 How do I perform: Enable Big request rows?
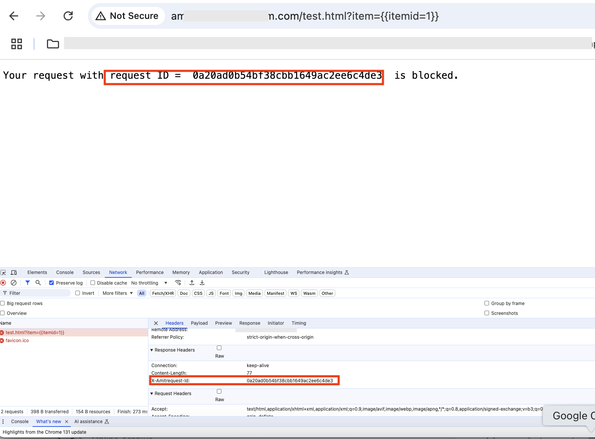[2, 303]
